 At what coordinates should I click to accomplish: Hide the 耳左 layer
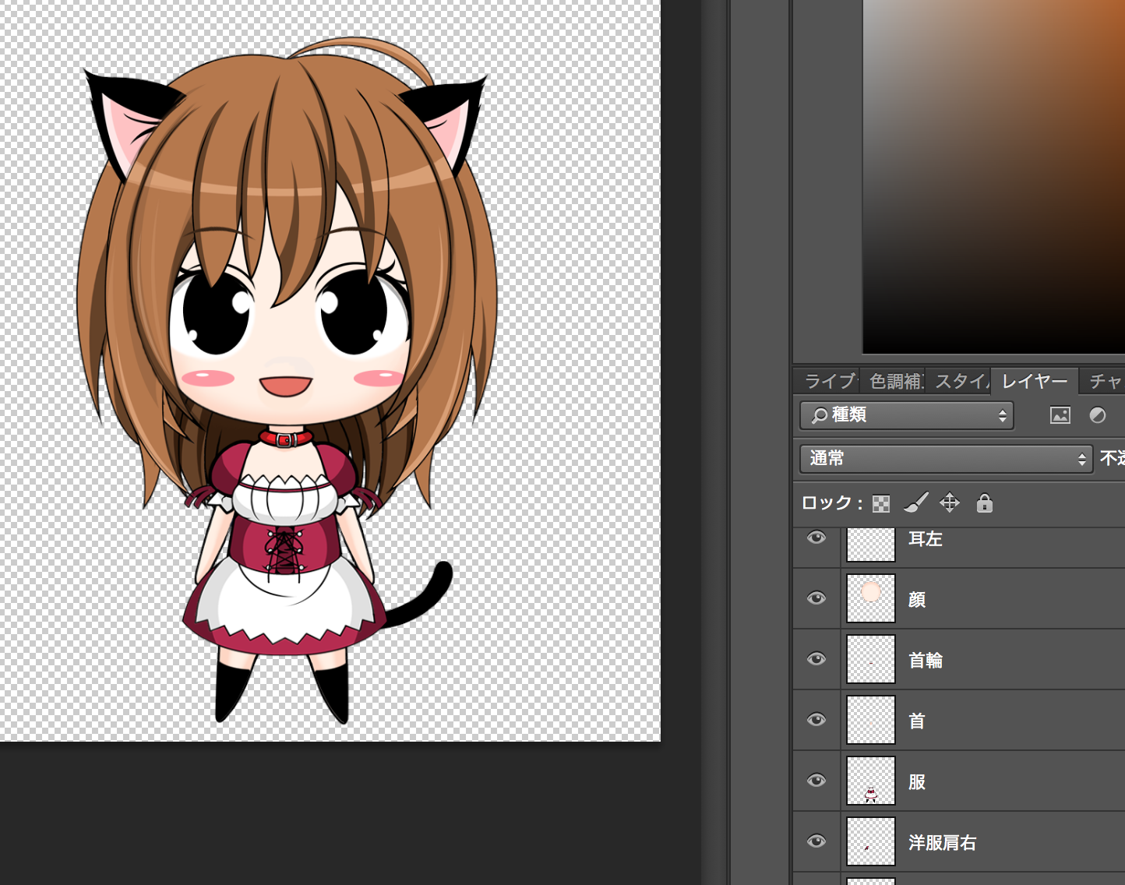tap(816, 538)
